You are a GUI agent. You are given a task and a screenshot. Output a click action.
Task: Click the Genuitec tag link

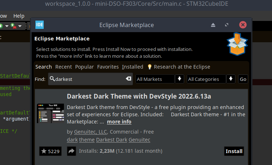pyautogui.click(x=139, y=140)
